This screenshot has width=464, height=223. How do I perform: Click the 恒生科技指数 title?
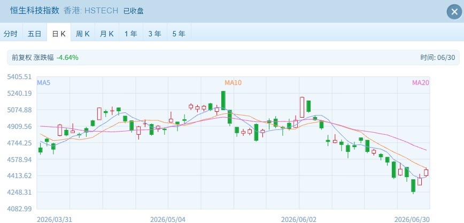tap(35, 11)
